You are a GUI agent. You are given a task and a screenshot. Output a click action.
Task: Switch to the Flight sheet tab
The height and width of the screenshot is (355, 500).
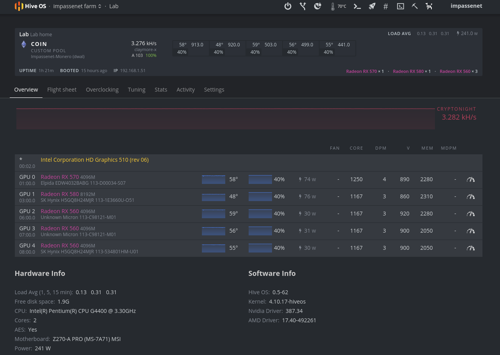coord(62,90)
